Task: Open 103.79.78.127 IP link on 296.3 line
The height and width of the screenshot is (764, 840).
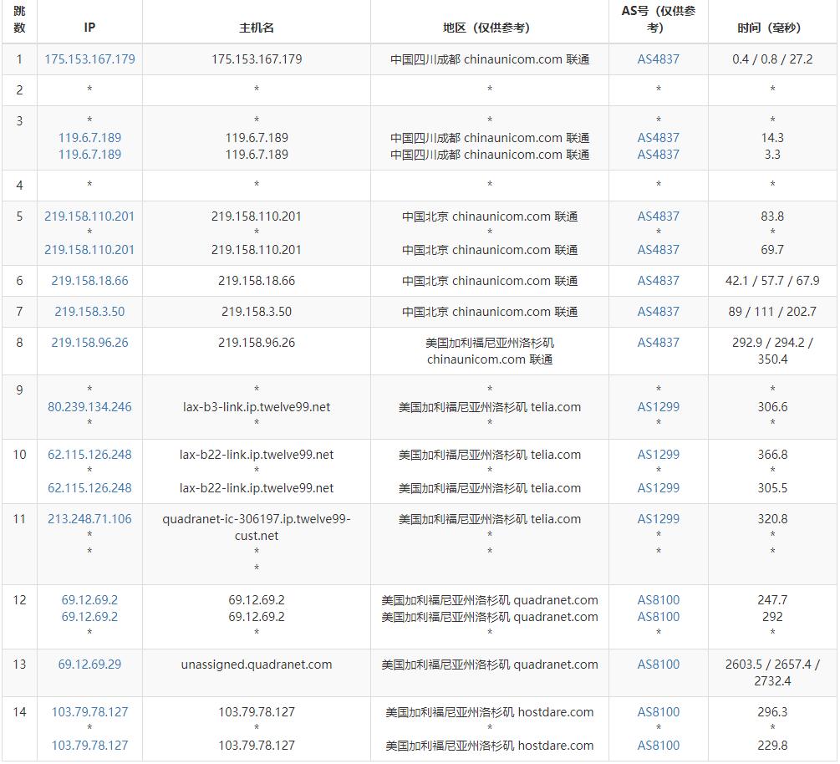Action: (x=89, y=712)
